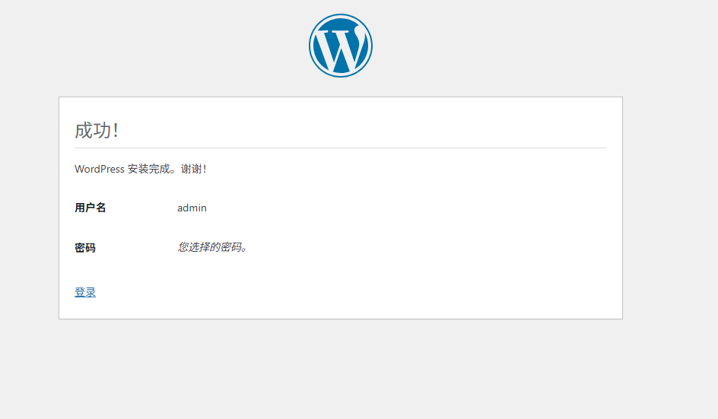Click 谢谢! at the end of the message
Viewport: 718px width, 419px height.
click(193, 169)
